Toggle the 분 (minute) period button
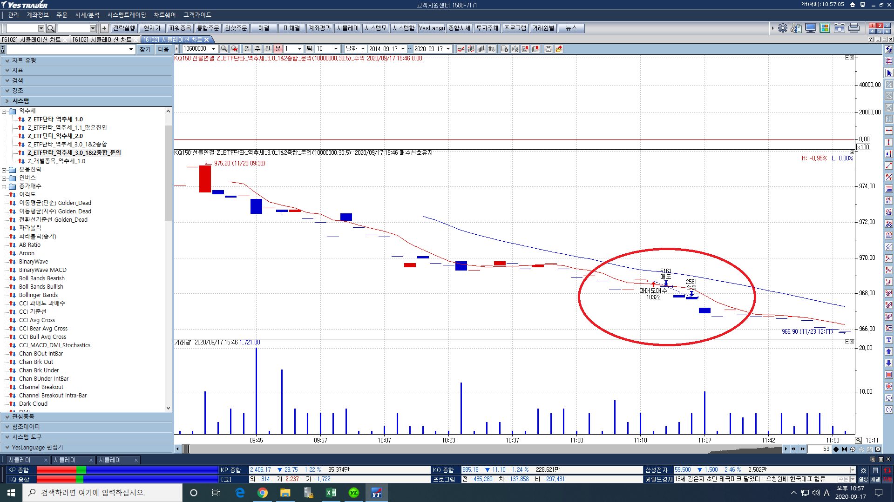This screenshot has width=894, height=502. point(278,49)
